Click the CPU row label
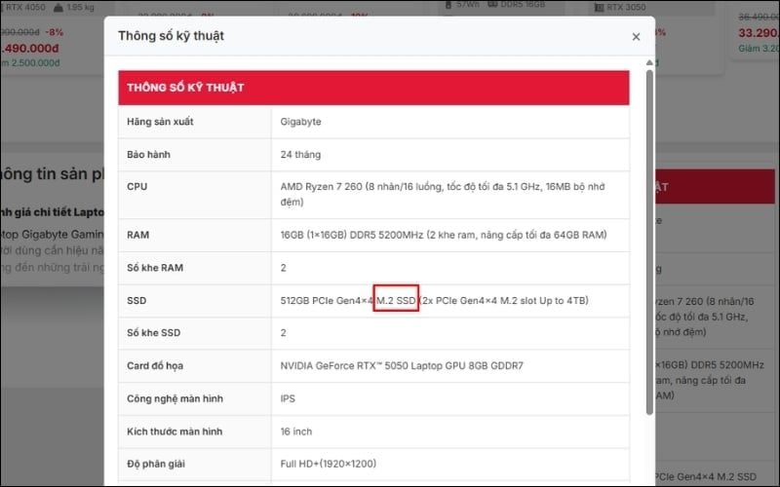780x487 pixels. coord(136,186)
